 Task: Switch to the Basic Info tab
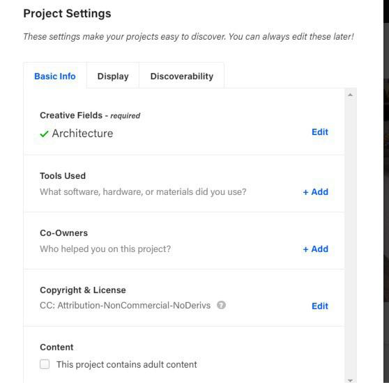point(55,76)
